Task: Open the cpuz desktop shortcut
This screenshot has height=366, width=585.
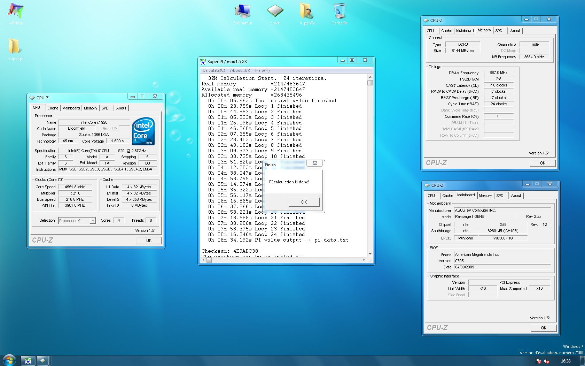Action: pos(275,13)
